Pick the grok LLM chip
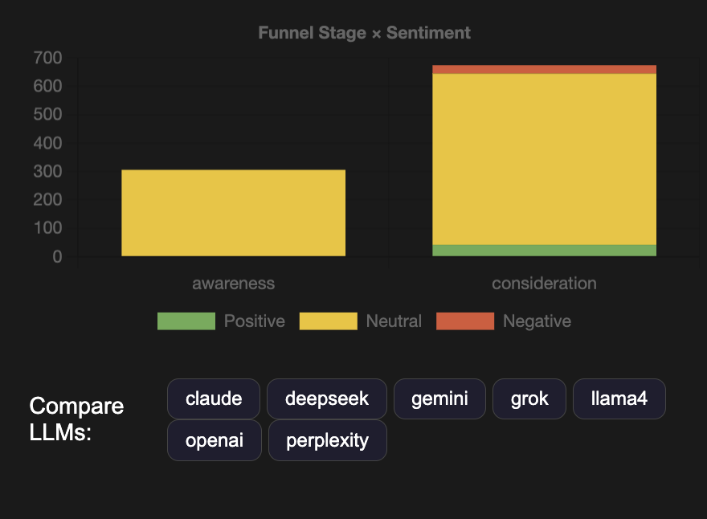 (529, 398)
